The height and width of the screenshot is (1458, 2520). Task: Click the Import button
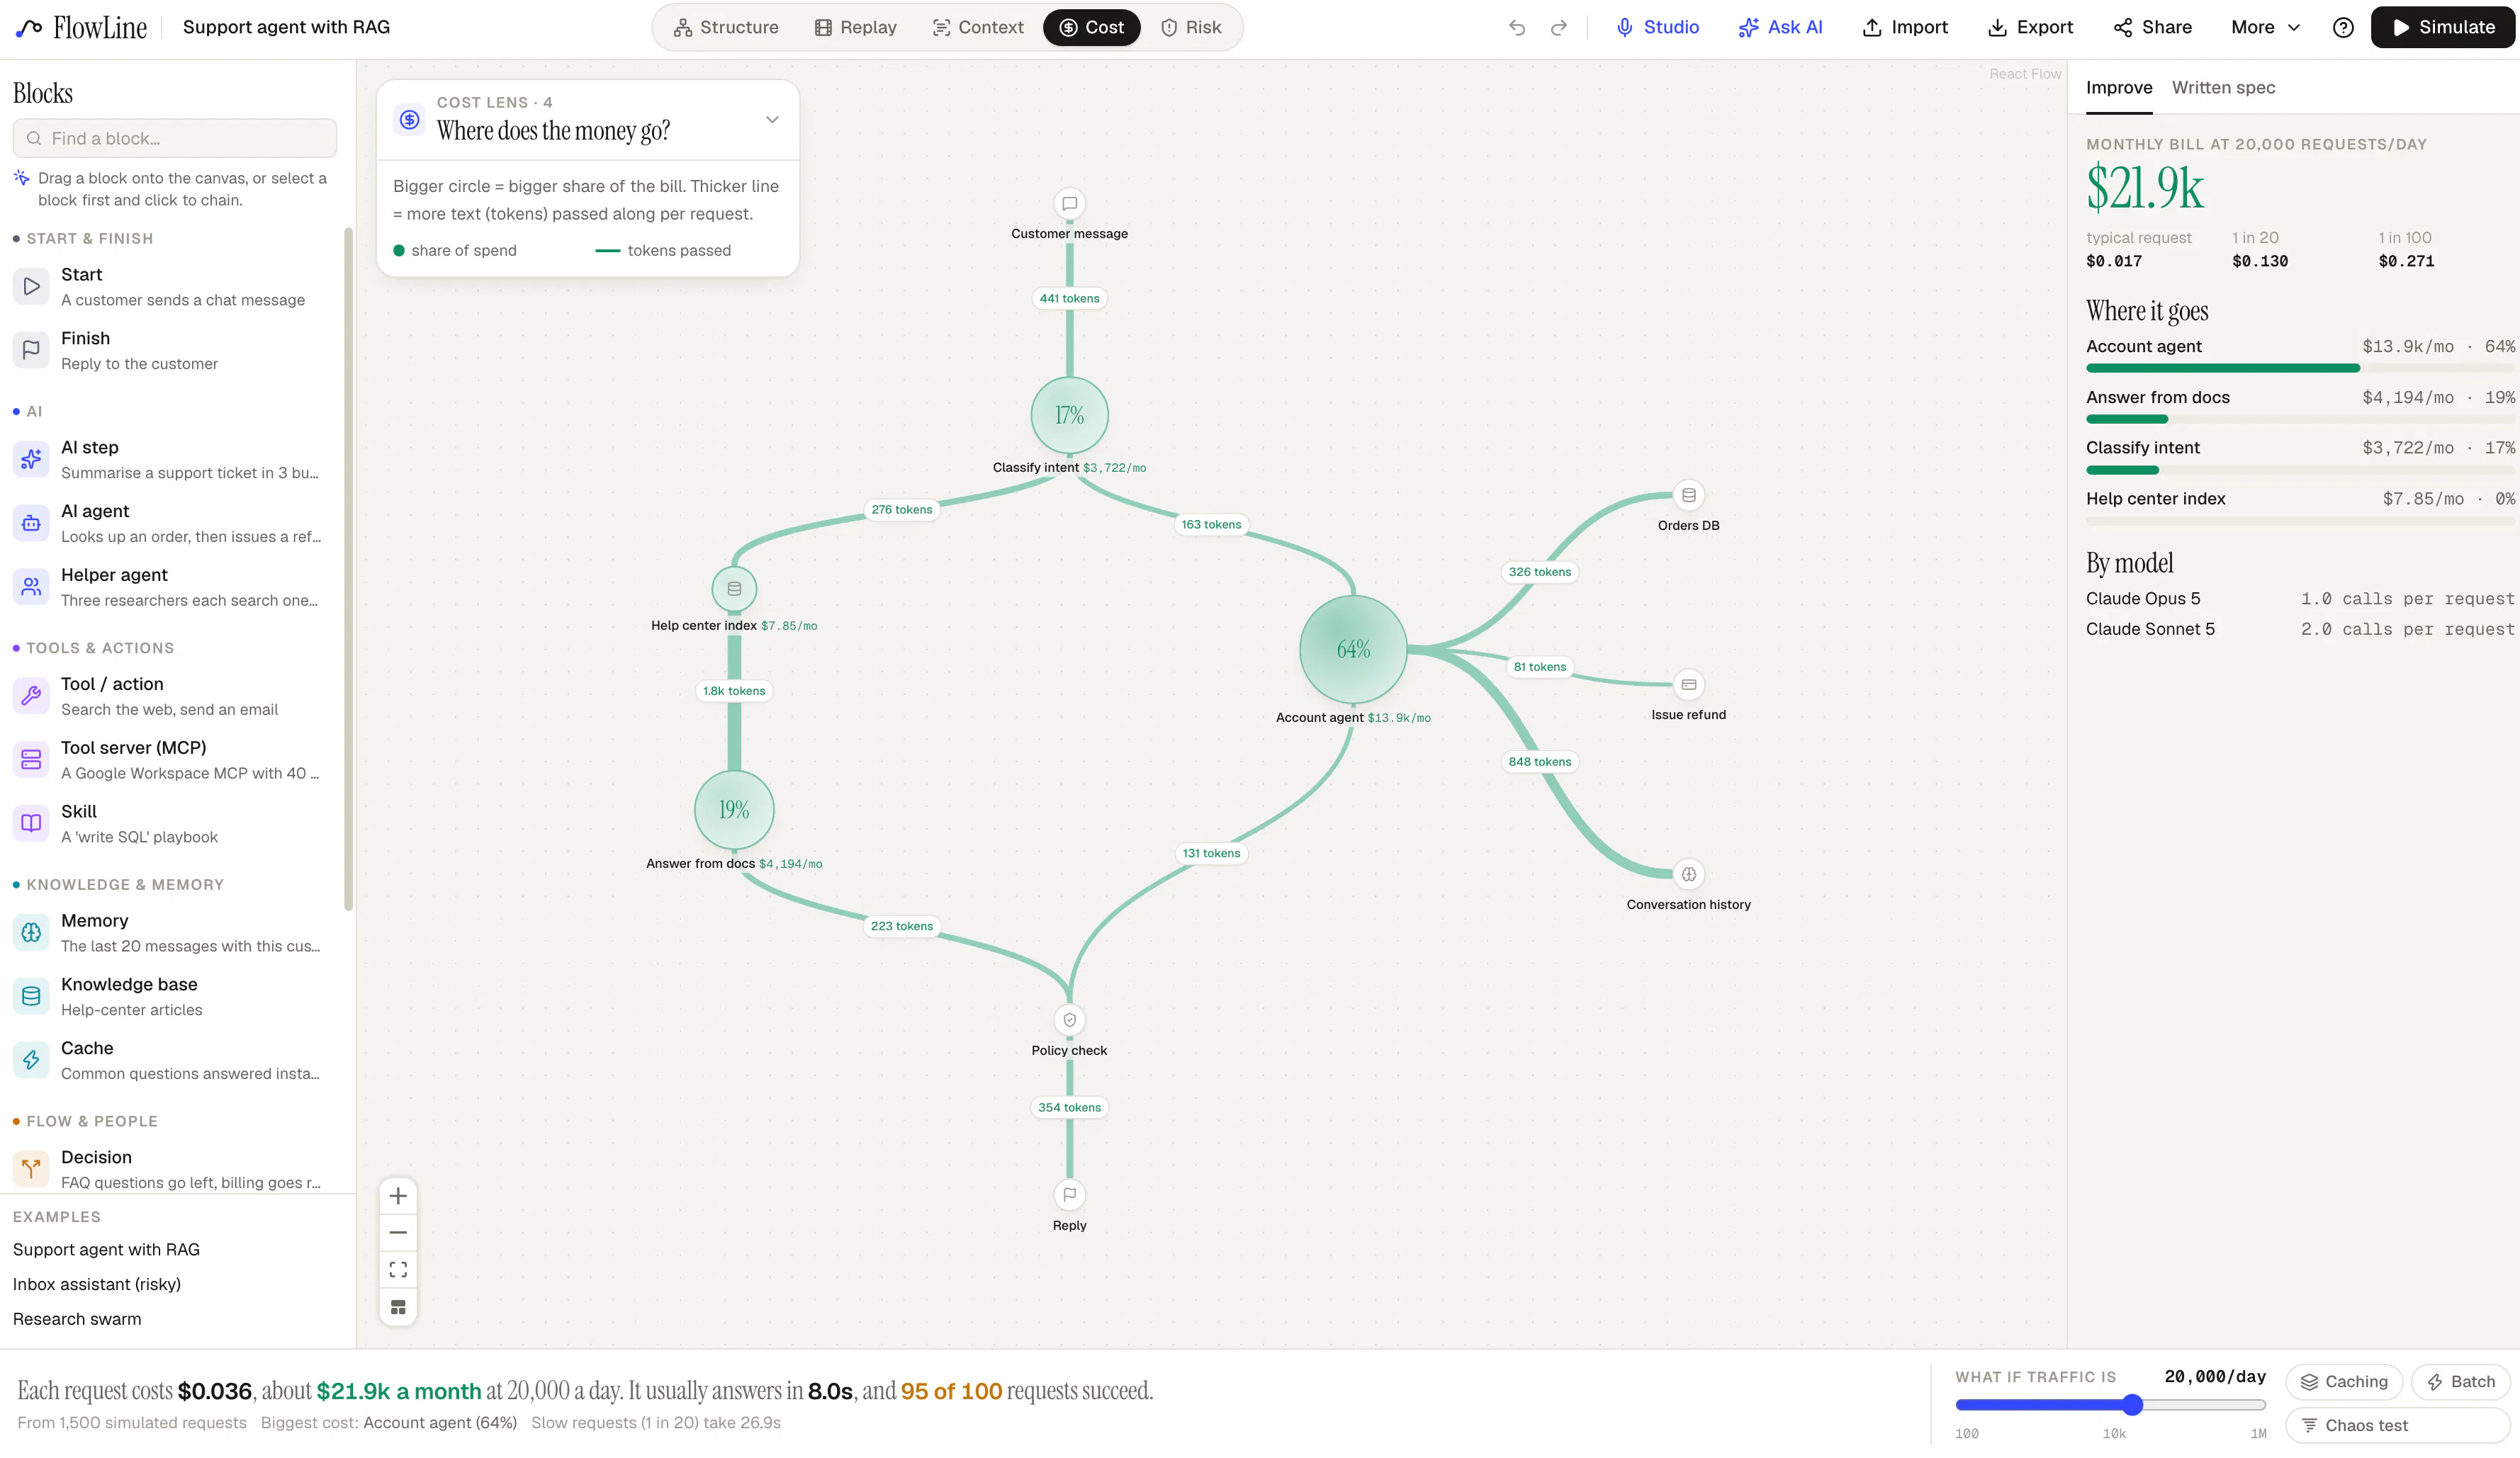coord(1905,27)
